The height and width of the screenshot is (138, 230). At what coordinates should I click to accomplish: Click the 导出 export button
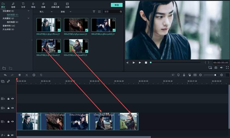click(116, 5)
